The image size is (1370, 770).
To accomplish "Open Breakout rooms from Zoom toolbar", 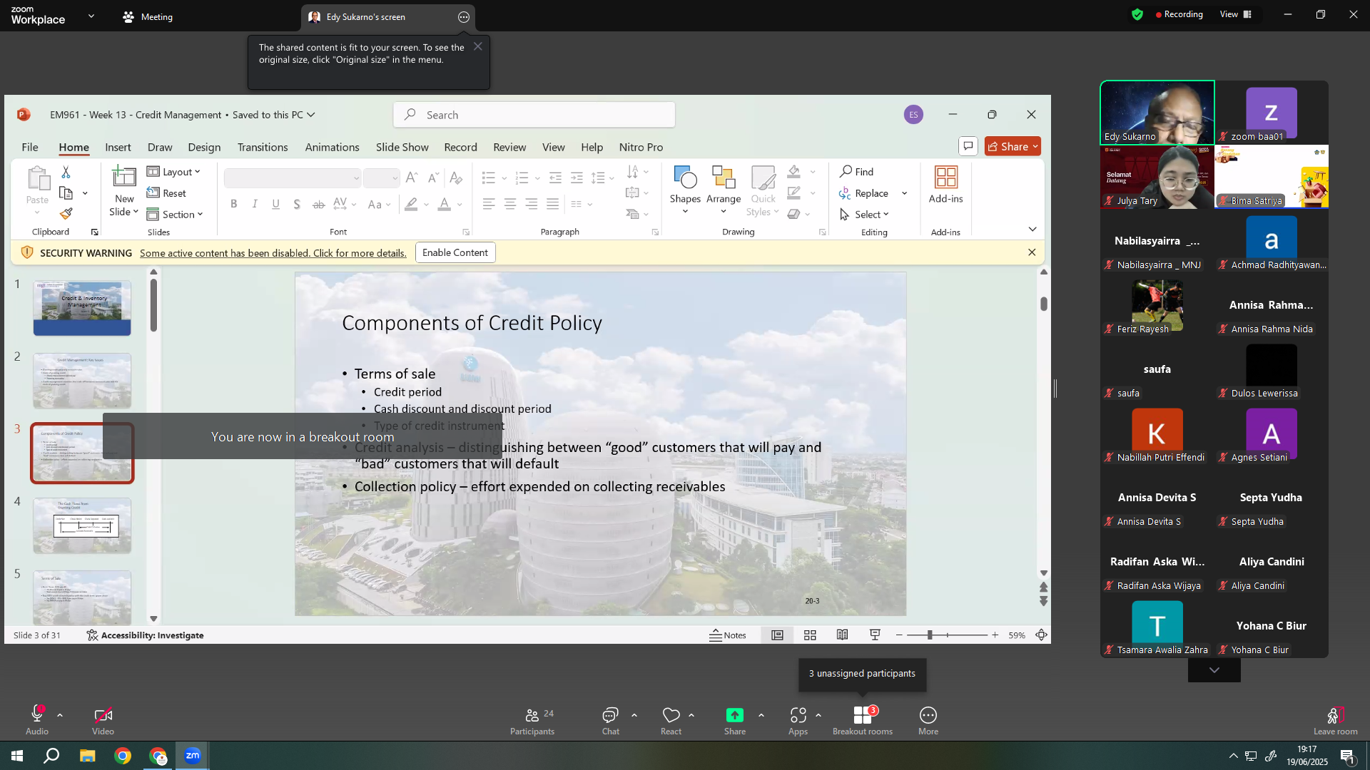I will point(863,721).
